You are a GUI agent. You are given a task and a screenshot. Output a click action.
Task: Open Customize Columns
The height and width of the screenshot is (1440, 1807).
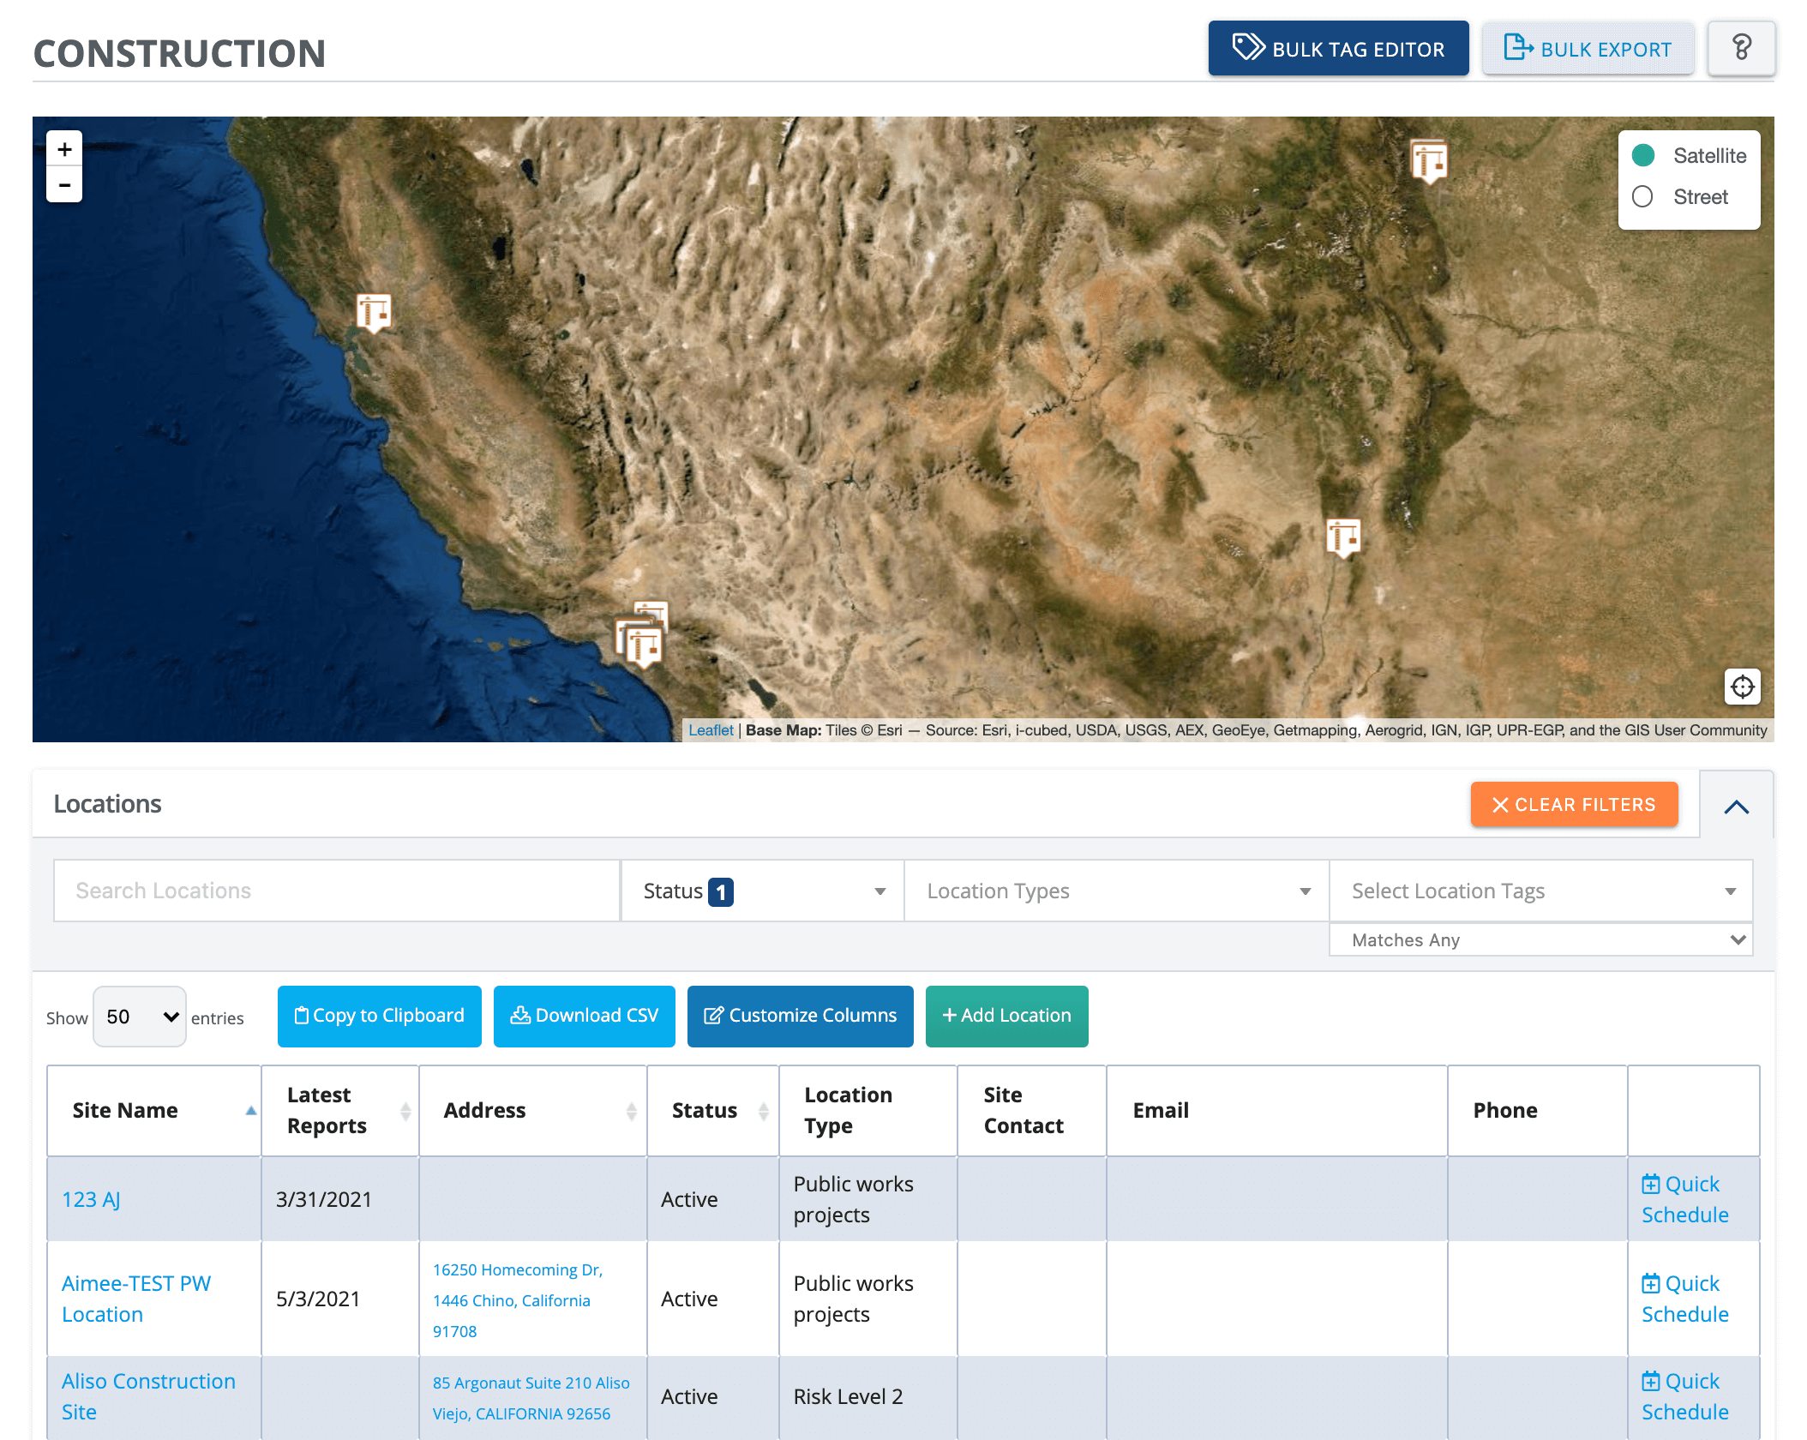(x=800, y=1016)
